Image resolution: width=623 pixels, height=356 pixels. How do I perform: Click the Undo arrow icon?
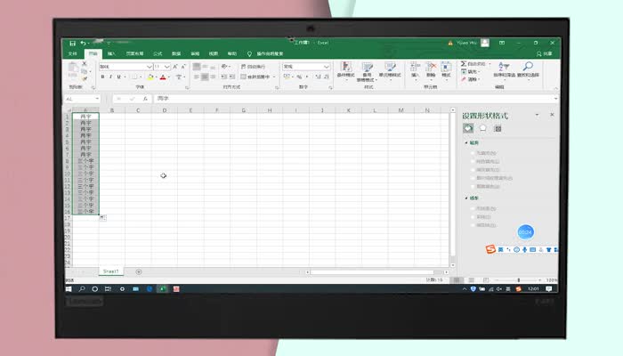[83, 43]
